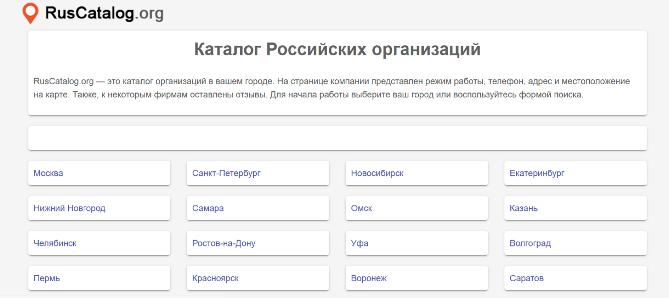Choose the Красноярск link
The height and width of the screenshot is (298, 669).
tap(215, 278)
